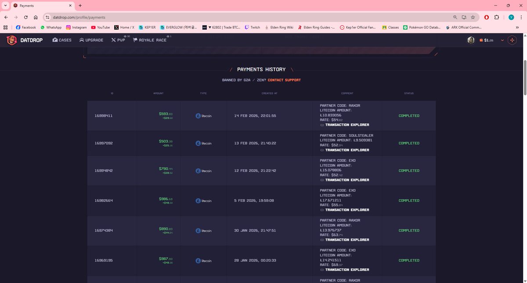The image size is (527, 283).
Task: Click install/cast icon in address bar
Action: tap(464, 17)
